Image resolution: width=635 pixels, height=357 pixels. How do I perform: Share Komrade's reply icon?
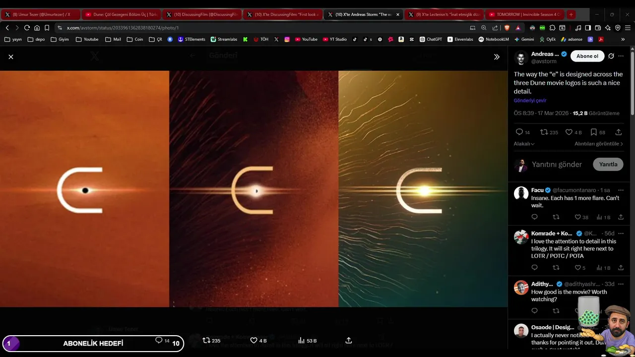click(621, 268)
